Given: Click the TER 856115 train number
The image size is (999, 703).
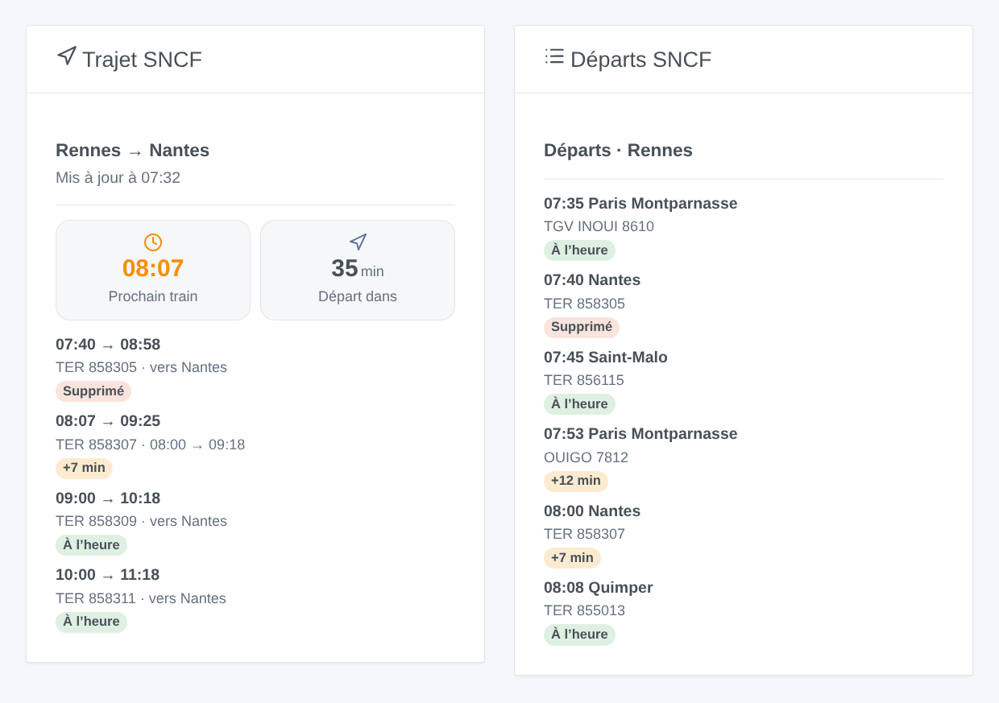Looking at the screenshot, I should click(584, 380).
